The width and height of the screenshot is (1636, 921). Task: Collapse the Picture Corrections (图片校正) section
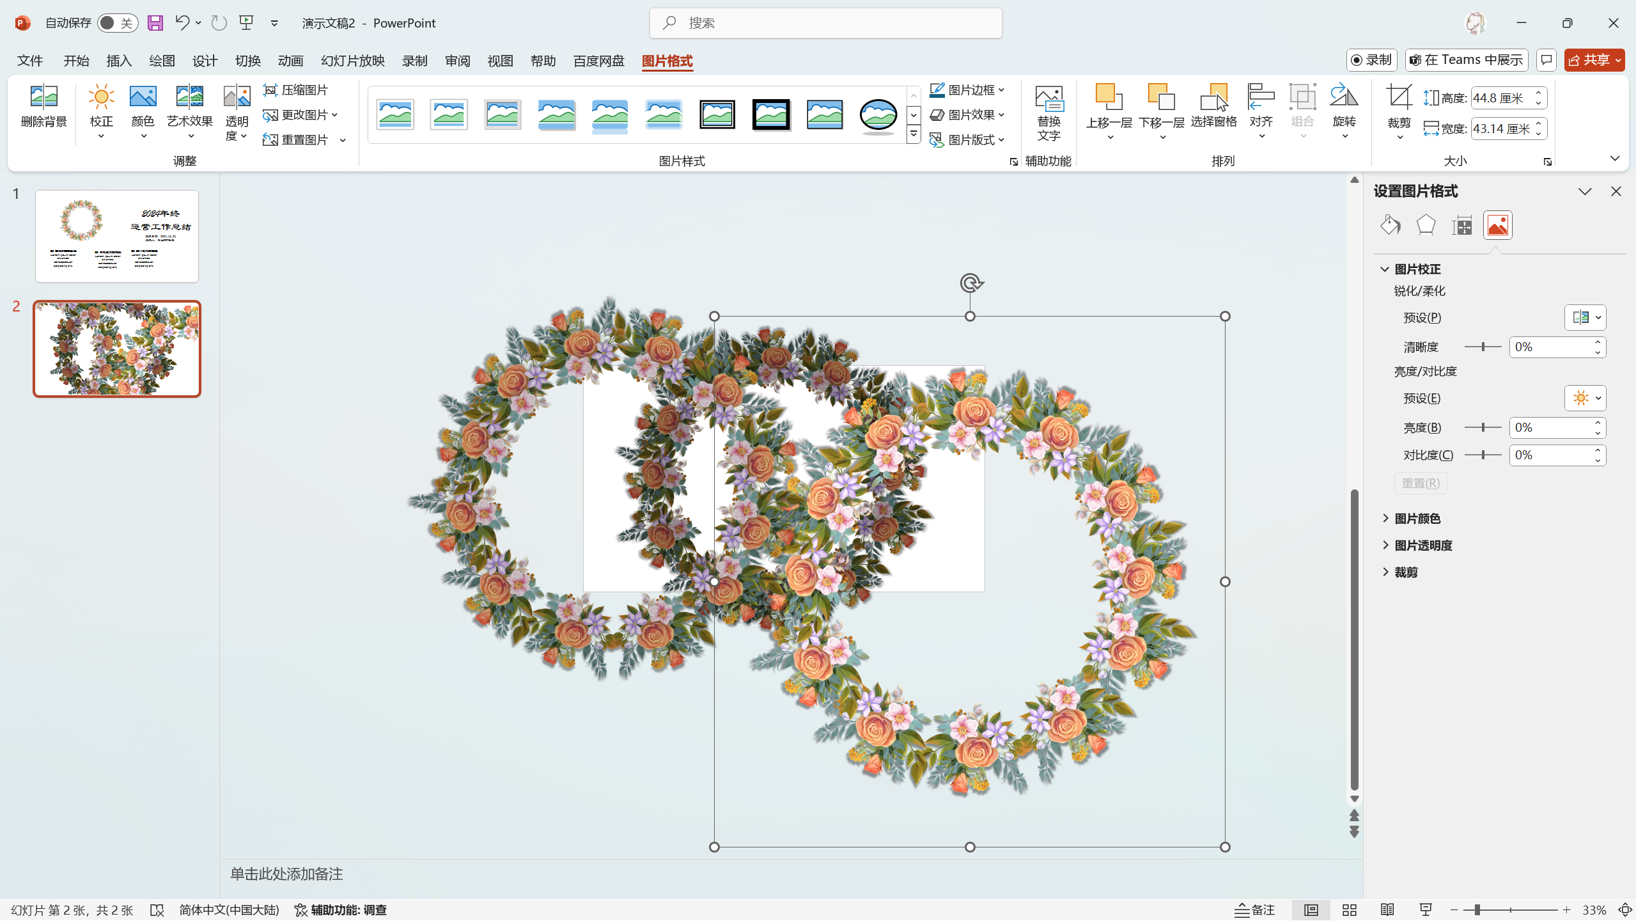click(x=1412, y=269)
